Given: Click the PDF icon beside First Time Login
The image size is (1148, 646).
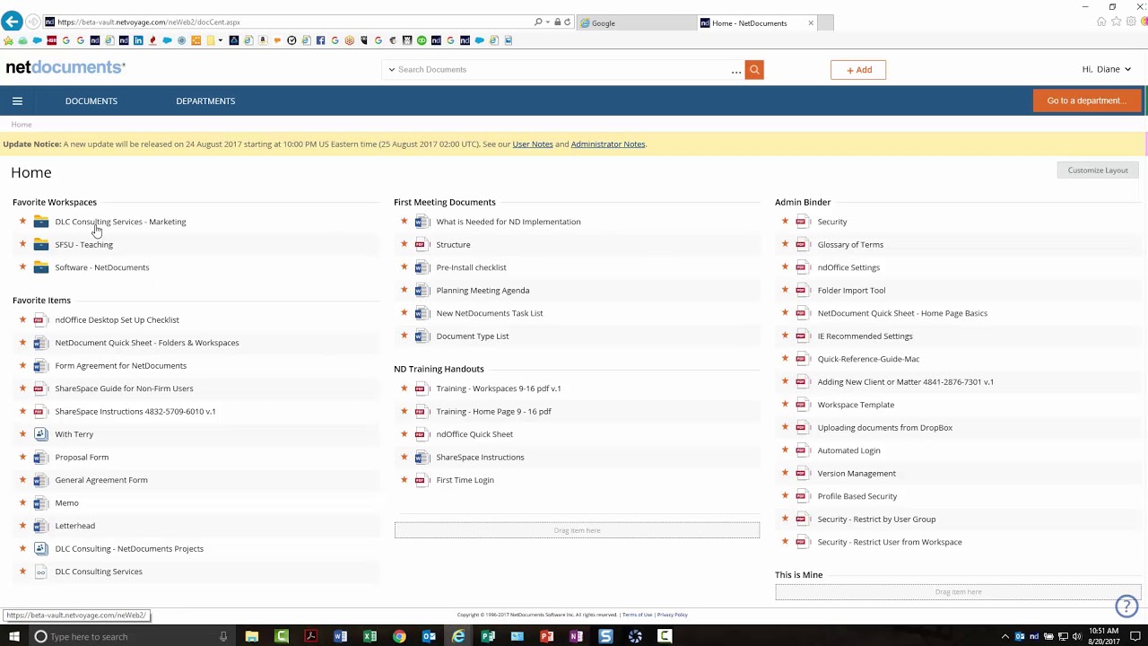Looking at the screenshot, I should [x=422, y=480].
